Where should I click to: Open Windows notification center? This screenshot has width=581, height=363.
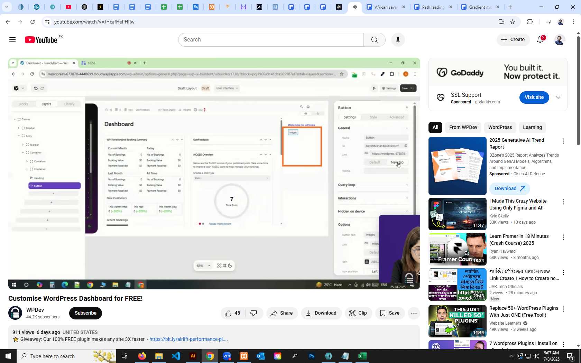pos(571,356)
